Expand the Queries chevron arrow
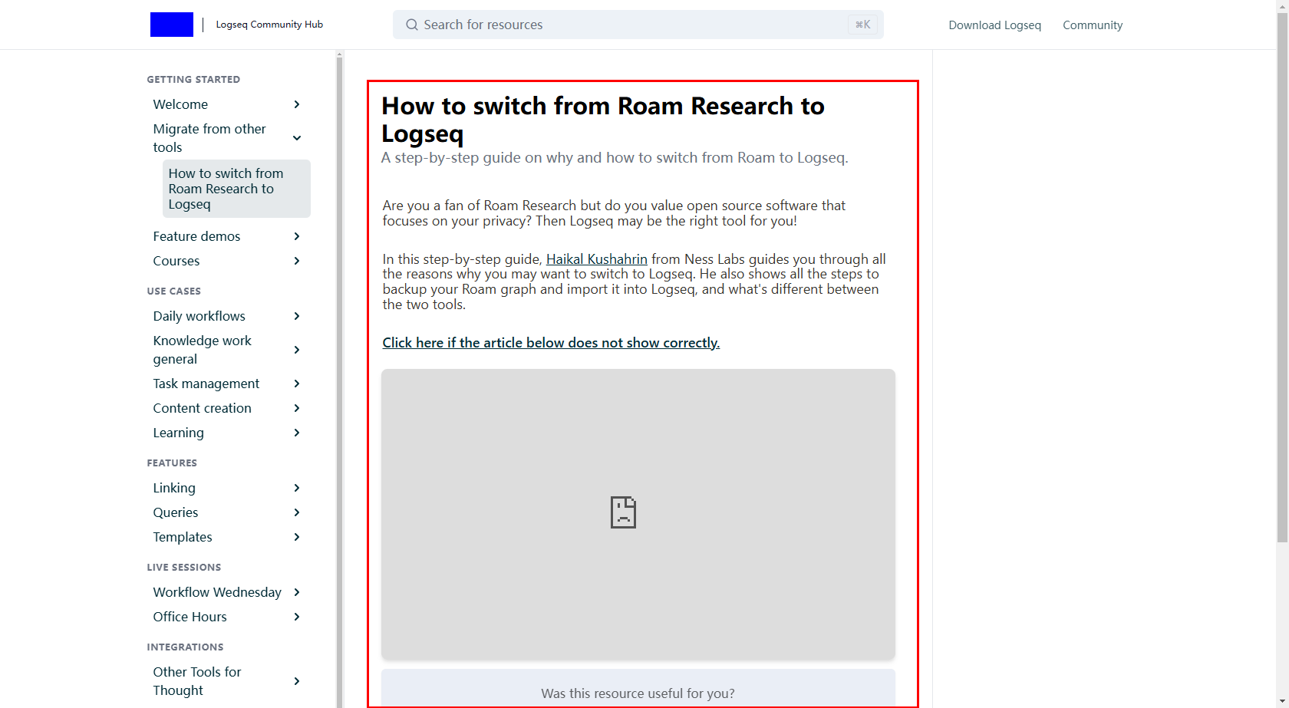 pos(297,512)
